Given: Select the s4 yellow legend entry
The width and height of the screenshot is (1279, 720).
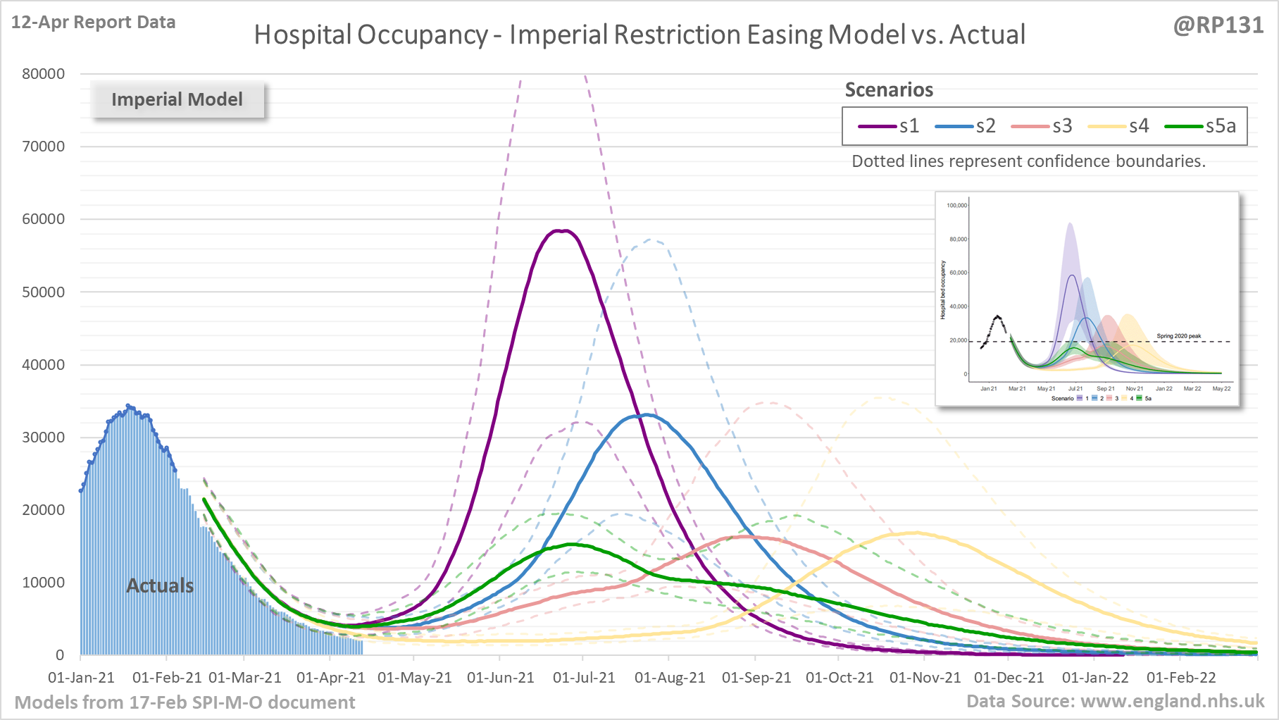Looking at the screenshot, I should [x=1118, y=126].
